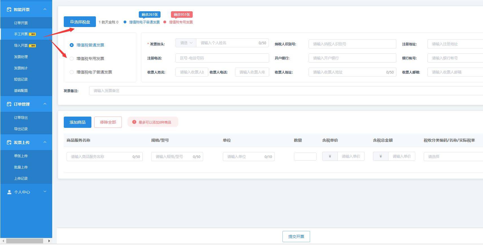
Task: Open the 税收分类编码 请选择 dropdown
Action: pos(453,157)
